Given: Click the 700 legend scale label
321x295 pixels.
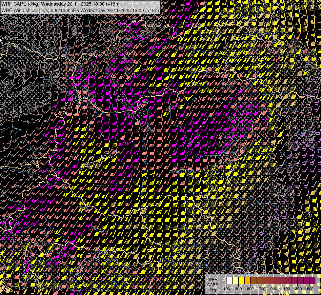Looking at the screenshot, I should (262, 289).
